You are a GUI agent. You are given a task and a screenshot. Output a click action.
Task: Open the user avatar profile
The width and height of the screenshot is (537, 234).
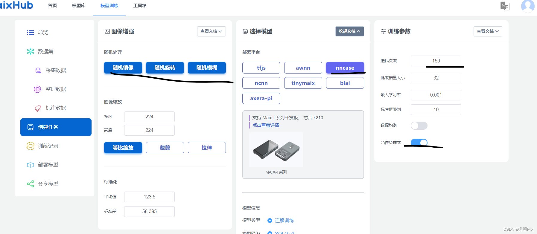coord(528,6)
